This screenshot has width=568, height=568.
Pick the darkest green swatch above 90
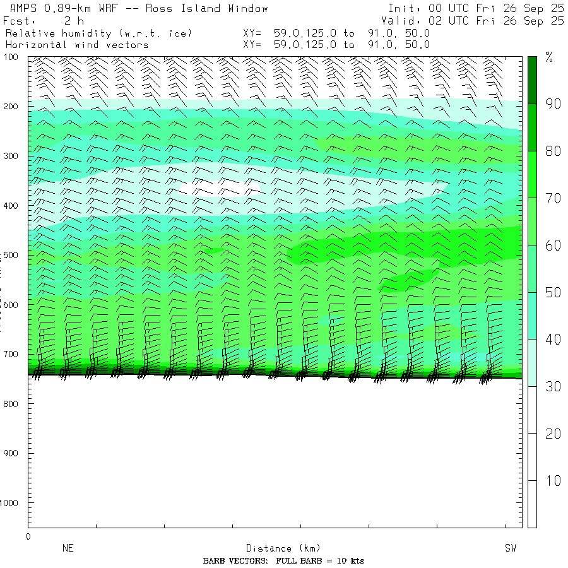click(x=532, y=80)
